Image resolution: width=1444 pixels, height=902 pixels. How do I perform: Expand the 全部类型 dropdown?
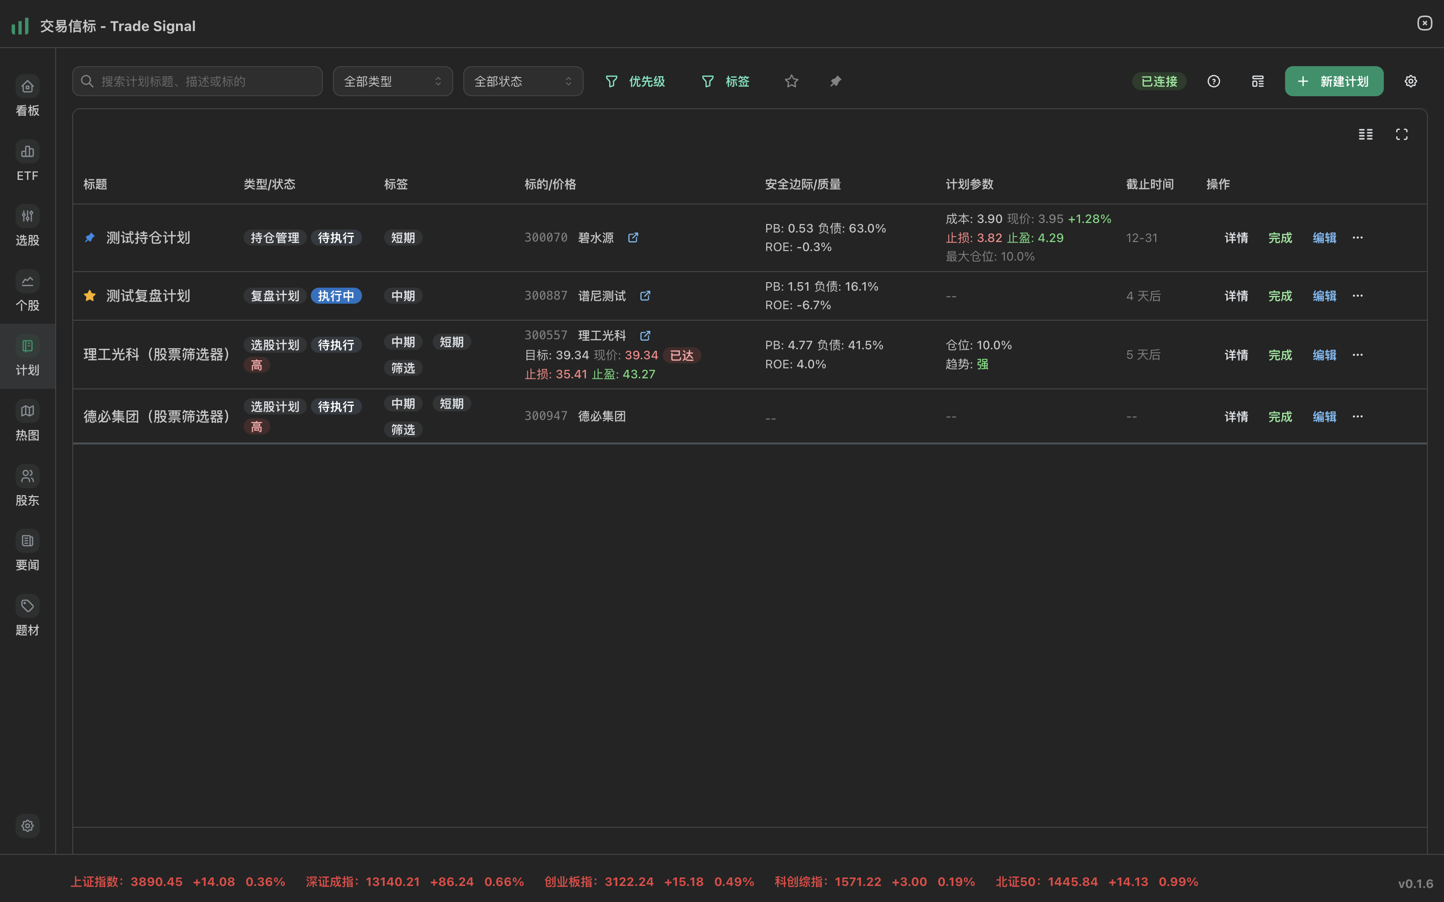point(393,81)
